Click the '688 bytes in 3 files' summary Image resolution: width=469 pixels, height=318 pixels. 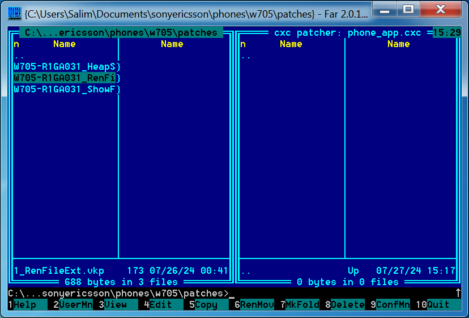tap(121, 282)
